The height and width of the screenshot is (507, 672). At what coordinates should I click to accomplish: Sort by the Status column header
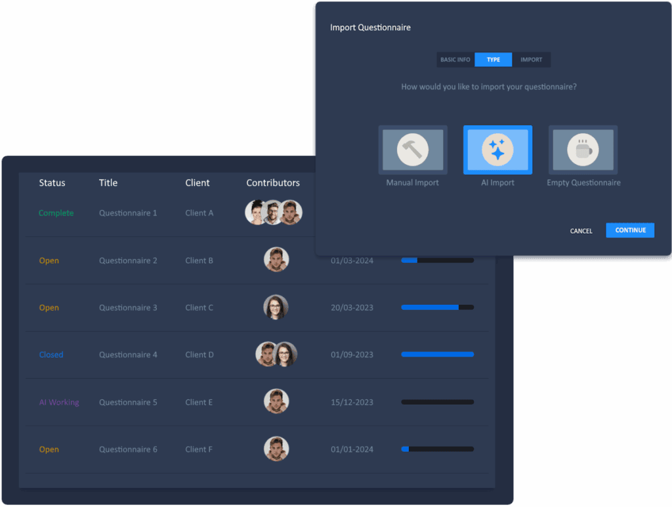pos(52,183)
